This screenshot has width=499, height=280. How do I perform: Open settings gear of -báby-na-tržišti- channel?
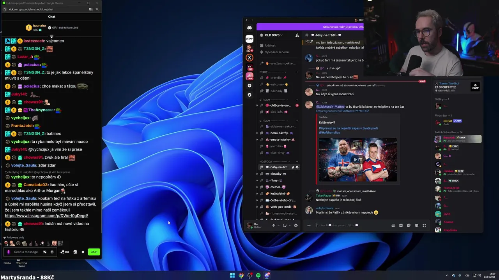tap(297, 167)
